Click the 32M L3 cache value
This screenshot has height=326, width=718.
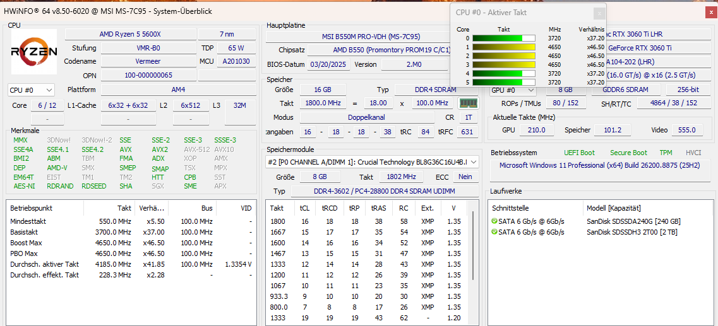pos(240,105)
